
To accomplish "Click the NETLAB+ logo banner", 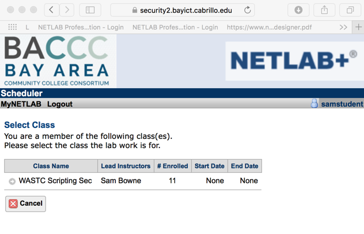I will pyautogui.click(x=294, y=61).
